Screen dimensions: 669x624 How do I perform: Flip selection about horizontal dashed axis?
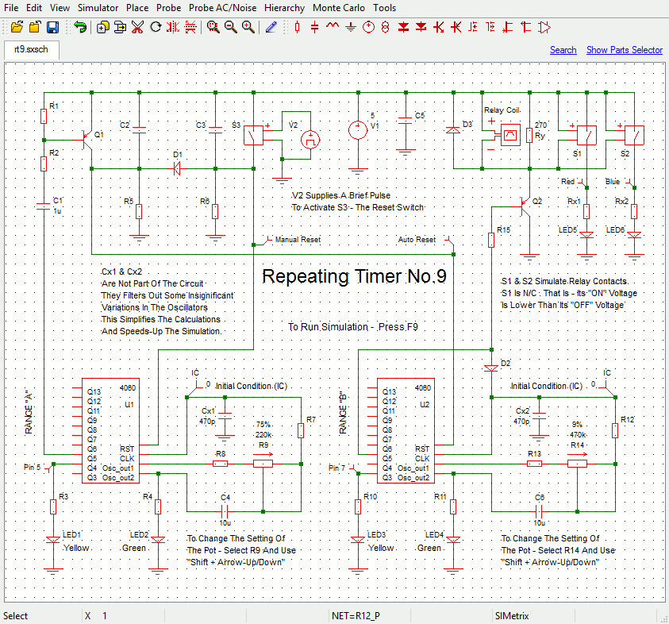[x=190, y=27]
